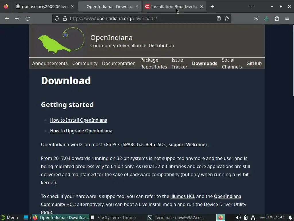Open the Community nav item
Viewport: 294px width, 221px height.
pos(85,63)
